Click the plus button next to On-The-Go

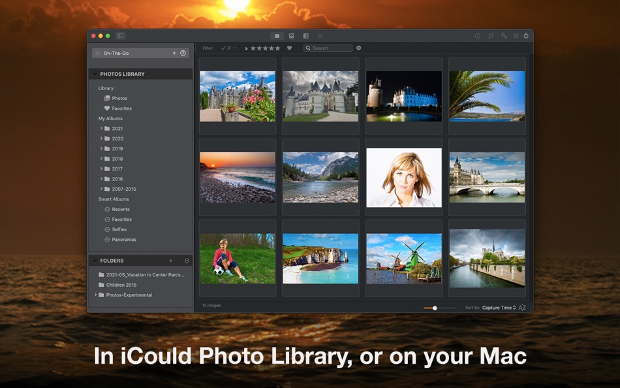click(x=174, y=53)
